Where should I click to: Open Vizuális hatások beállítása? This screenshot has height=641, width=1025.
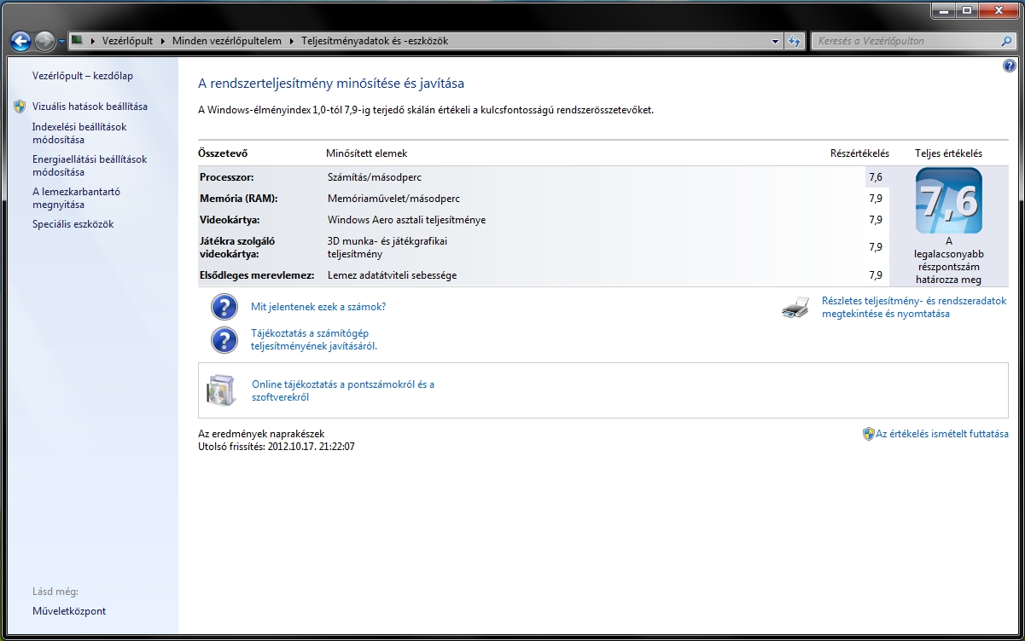90,107
